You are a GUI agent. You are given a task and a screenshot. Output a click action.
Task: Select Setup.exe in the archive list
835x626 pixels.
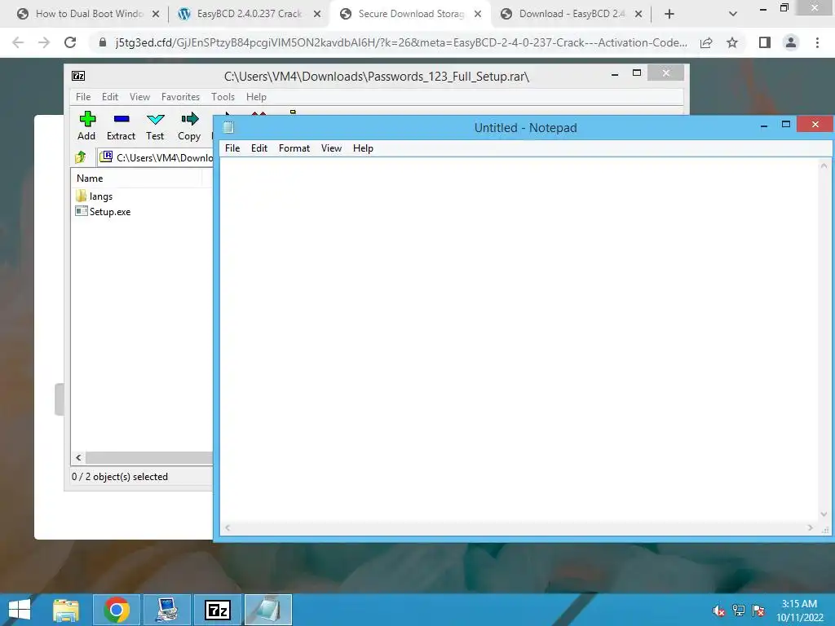pyautogui.click(x=104, y=212)
